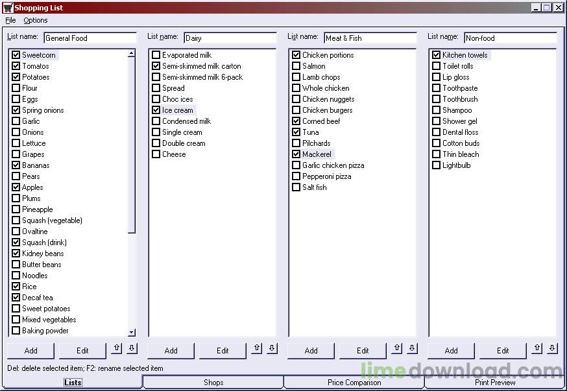Open the File menu
Image resolution: width=567 pixels, height=391 pixels.
click(x=10, y=20)
